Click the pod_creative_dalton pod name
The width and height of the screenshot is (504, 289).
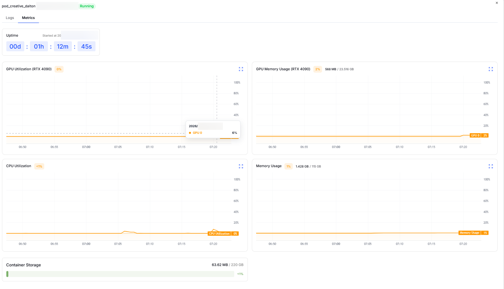click(19, 6)
